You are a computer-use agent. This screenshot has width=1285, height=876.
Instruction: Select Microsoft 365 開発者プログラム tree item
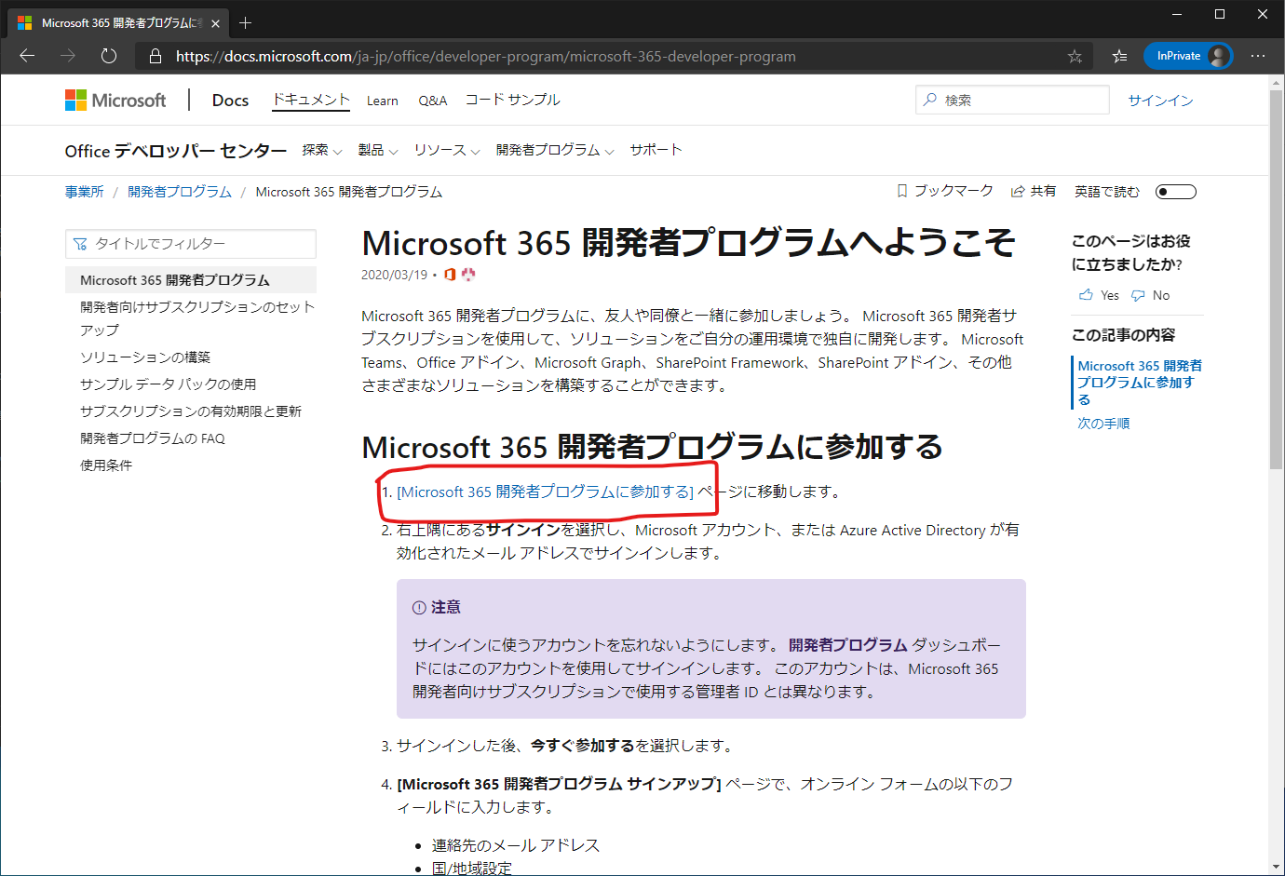pyautogui.click(x=191, y=280)
